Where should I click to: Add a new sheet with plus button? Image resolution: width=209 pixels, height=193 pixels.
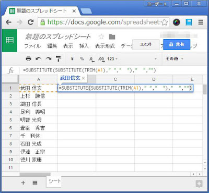point(23,183)
